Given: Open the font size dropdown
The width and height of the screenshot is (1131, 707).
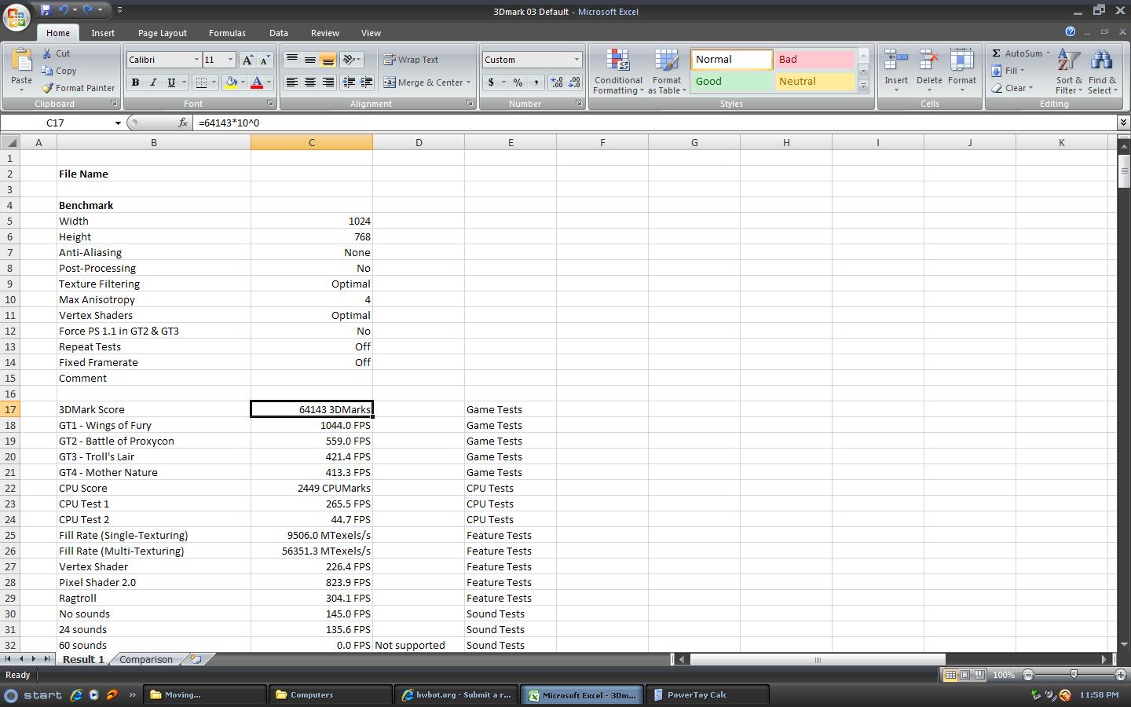Looking at the screenshot, I should 230,60.
